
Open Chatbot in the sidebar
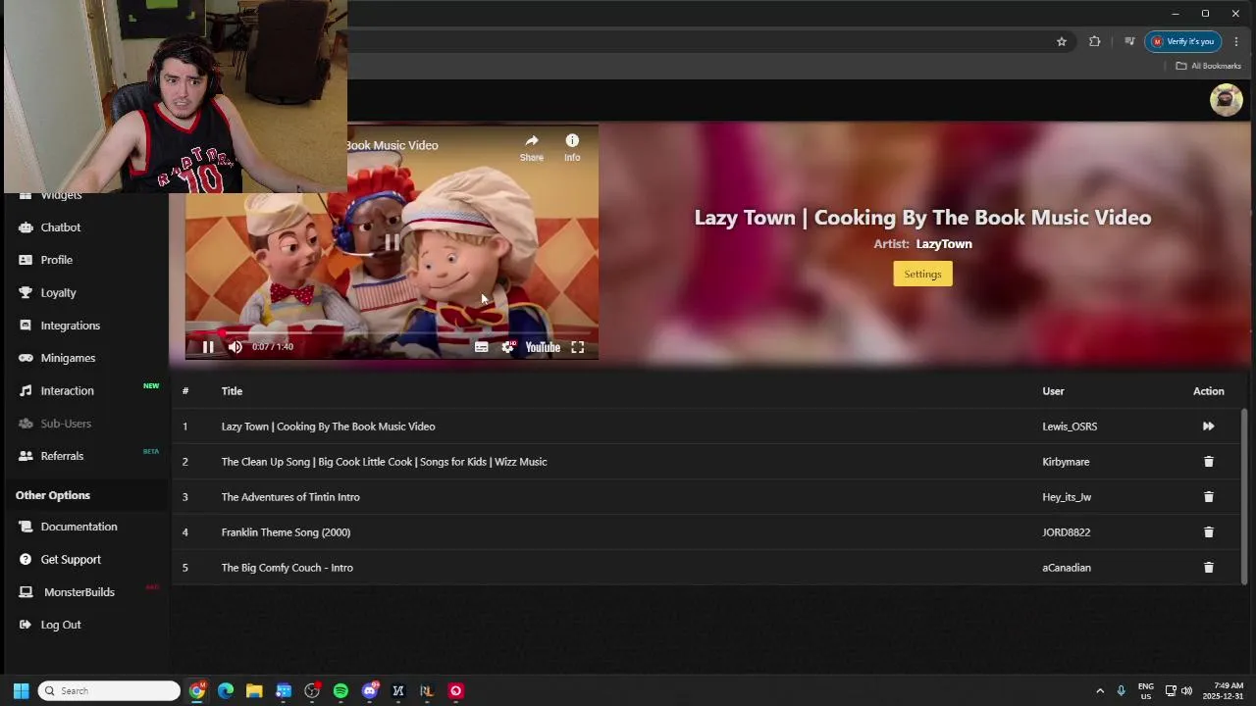61,227
